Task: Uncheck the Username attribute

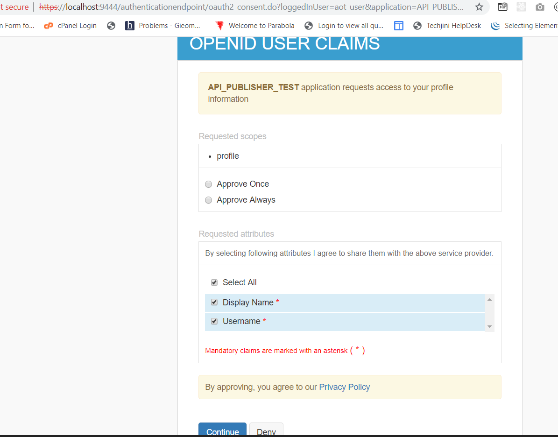Action: pos(214,321)
